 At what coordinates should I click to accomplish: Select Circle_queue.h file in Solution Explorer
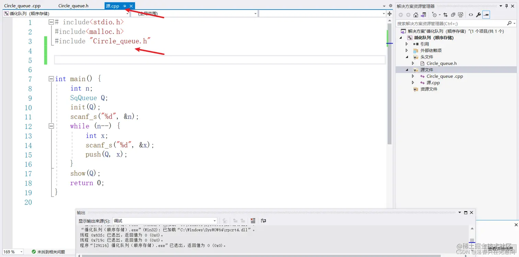(441, 63)
